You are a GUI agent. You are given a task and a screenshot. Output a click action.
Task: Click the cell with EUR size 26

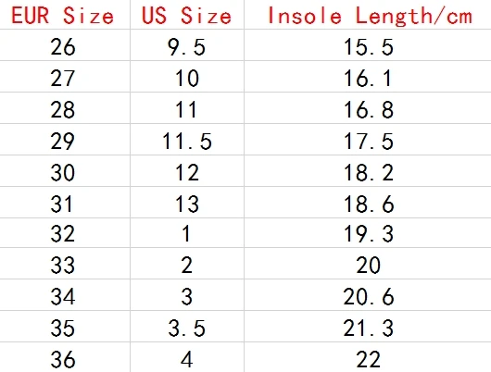coord(65,45)
